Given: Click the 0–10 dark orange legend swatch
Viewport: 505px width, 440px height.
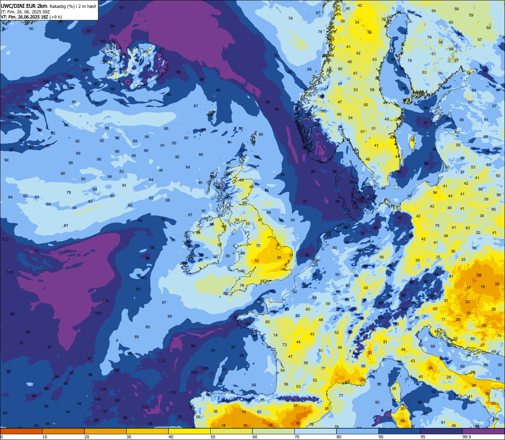Looking at the screenshot, I should coord(21,431).
